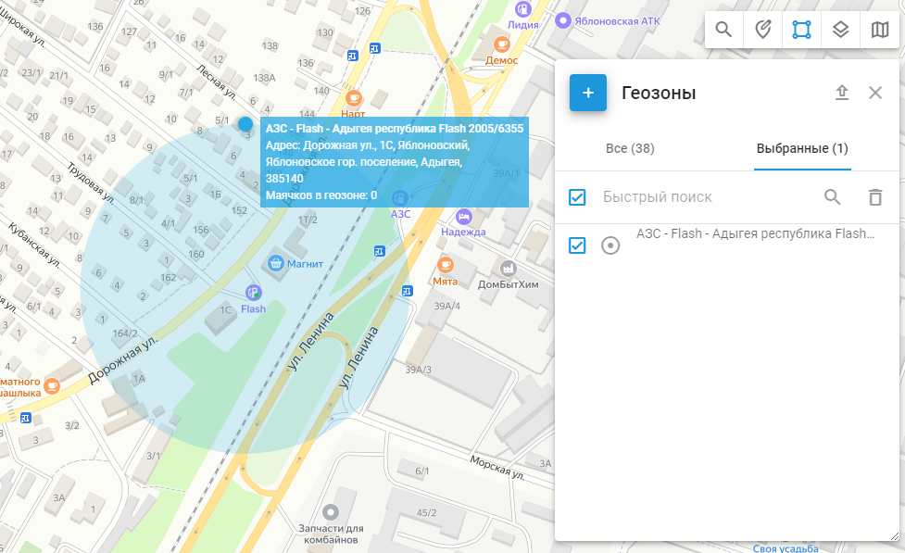This screenshot has width=905, height=553.
Task: Click the Яблоновская АТК label
Action: pyautogui.click(x=617, y=21)
